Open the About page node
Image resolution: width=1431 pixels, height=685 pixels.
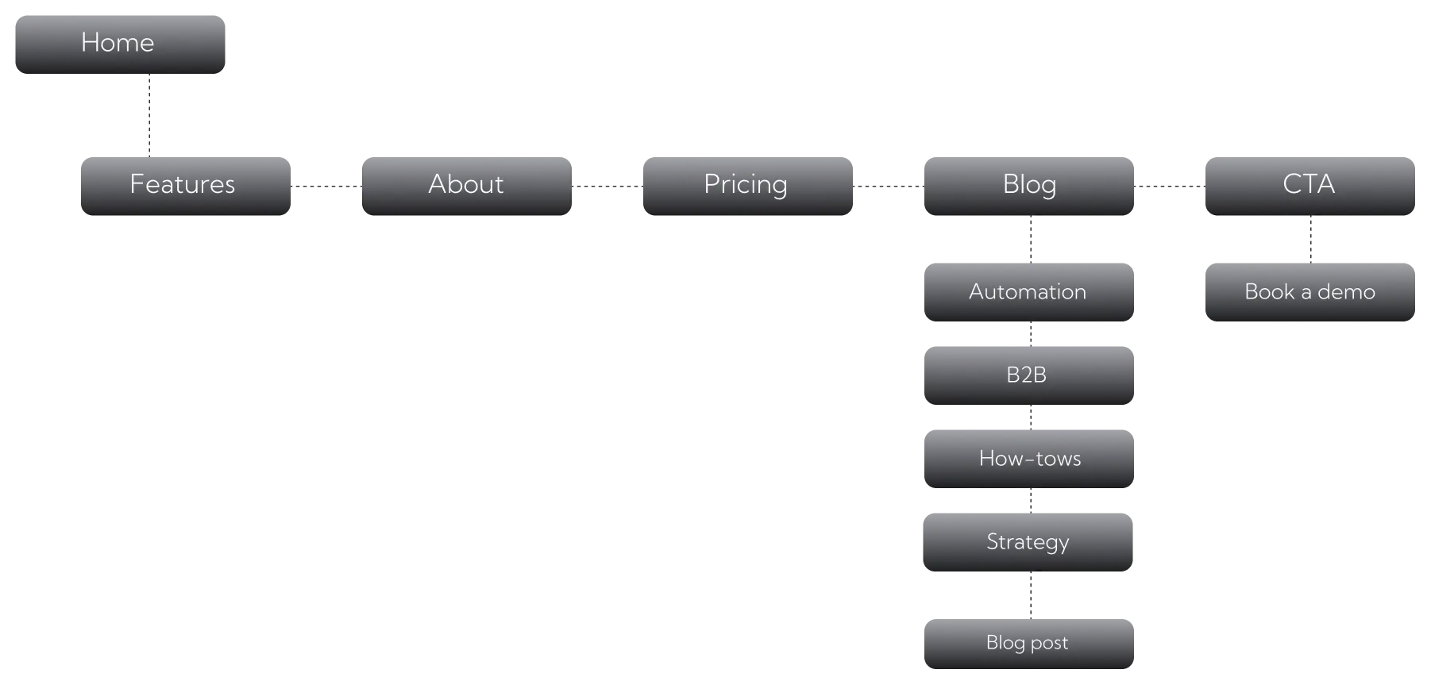[466, 184]
